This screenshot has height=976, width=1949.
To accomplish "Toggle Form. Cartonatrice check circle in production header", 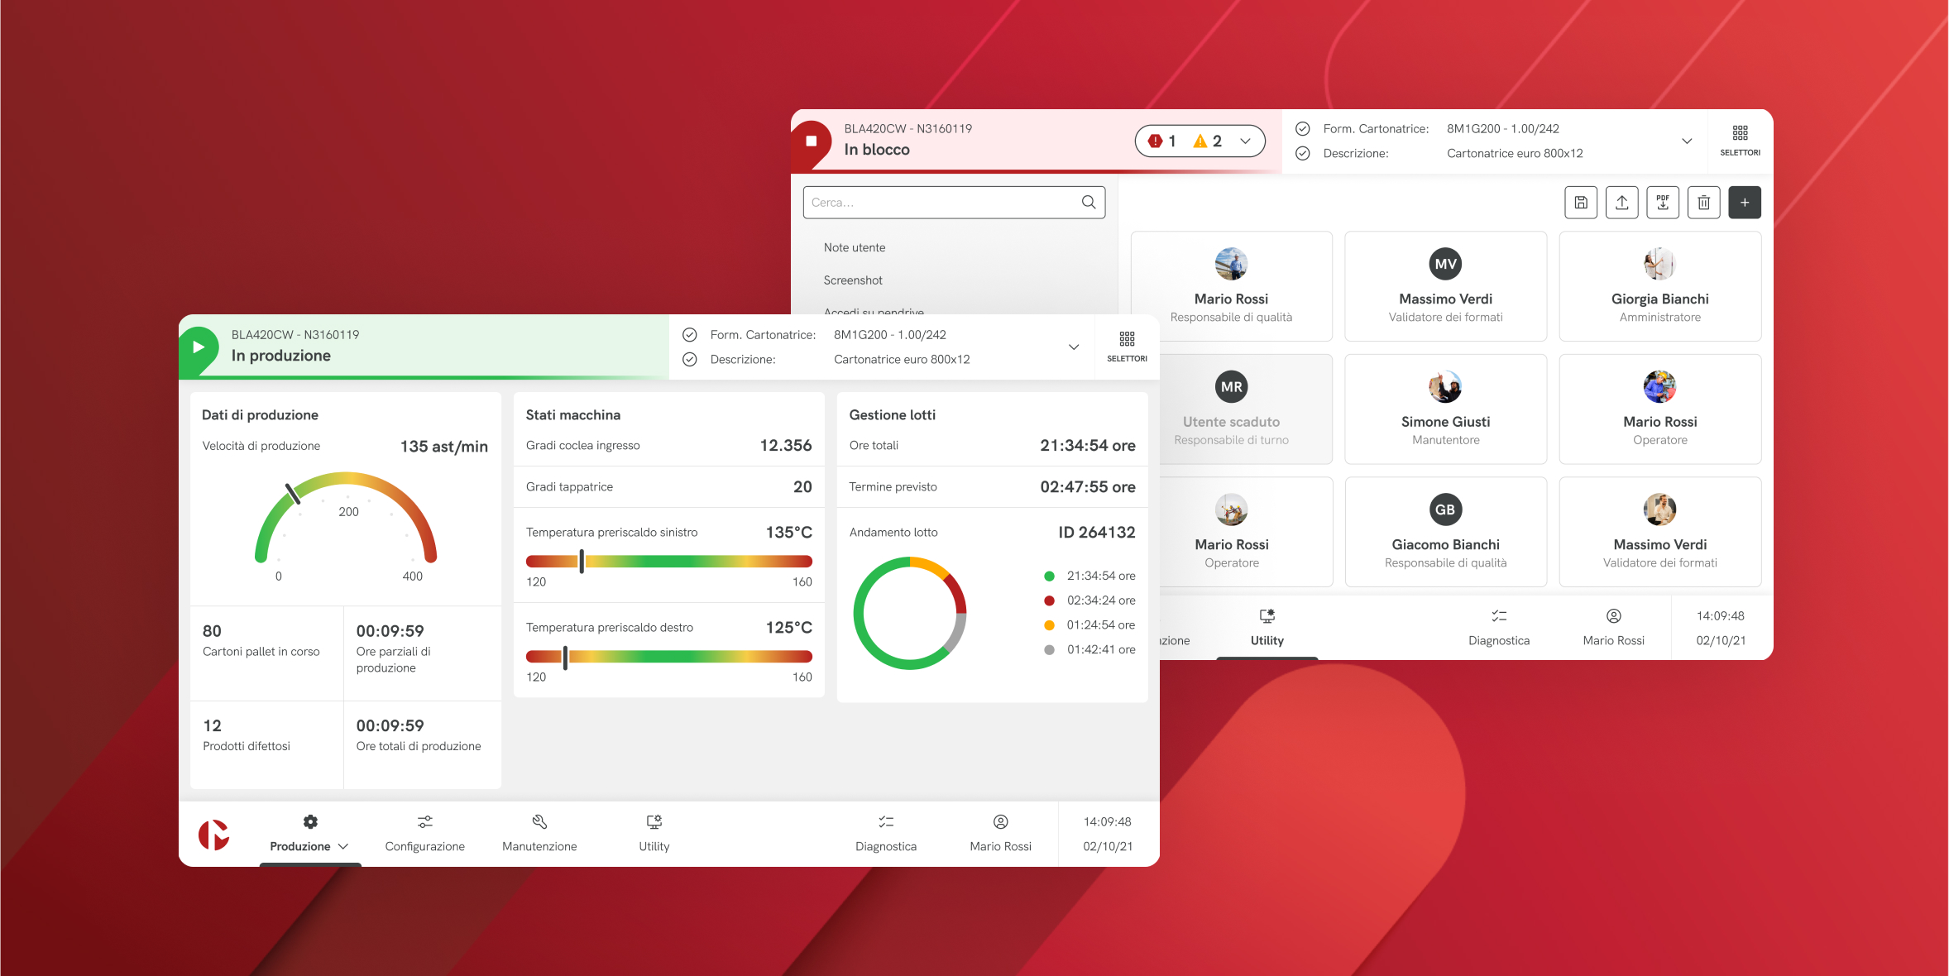I will click(689, 335).
